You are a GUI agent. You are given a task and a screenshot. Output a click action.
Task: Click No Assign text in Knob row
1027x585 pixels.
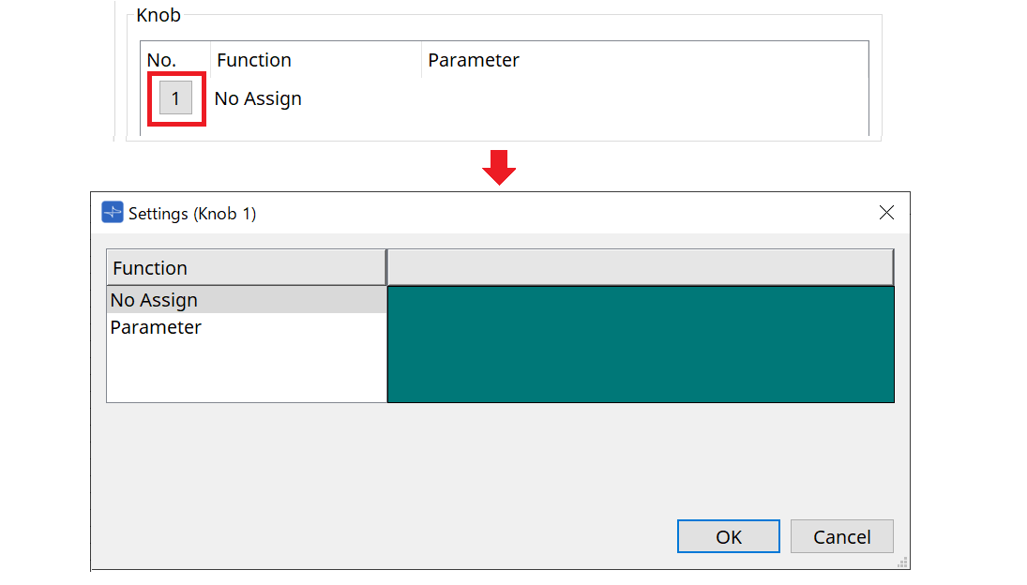point(258,98)
